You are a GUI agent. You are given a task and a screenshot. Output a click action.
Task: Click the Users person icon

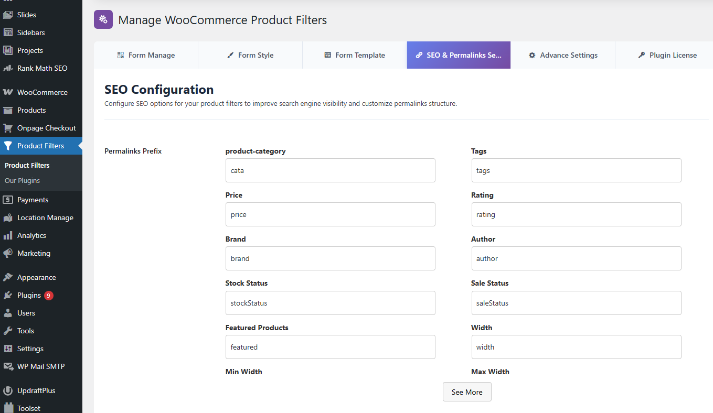click(8, 313)
